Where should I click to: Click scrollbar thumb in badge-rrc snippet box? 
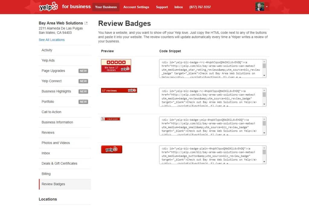264,66
